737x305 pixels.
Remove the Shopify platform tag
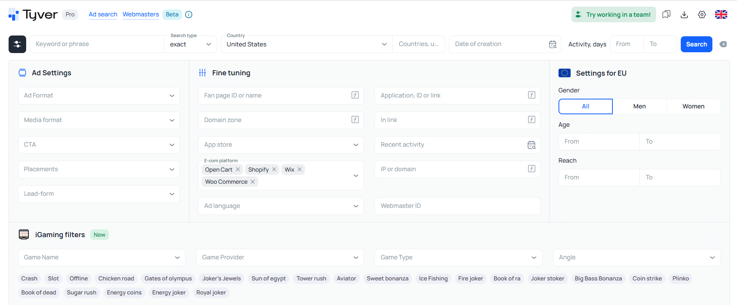274,169
